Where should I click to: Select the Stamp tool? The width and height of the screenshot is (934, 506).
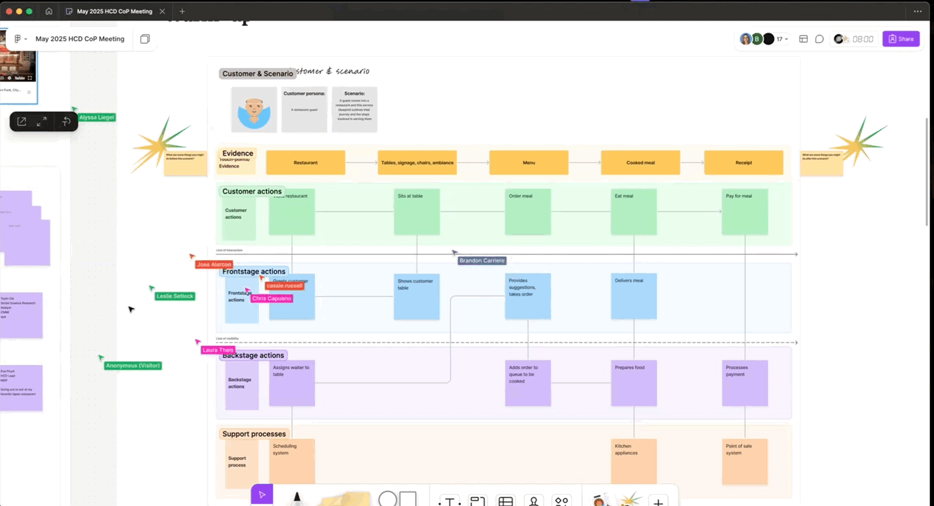click(533, 500)
